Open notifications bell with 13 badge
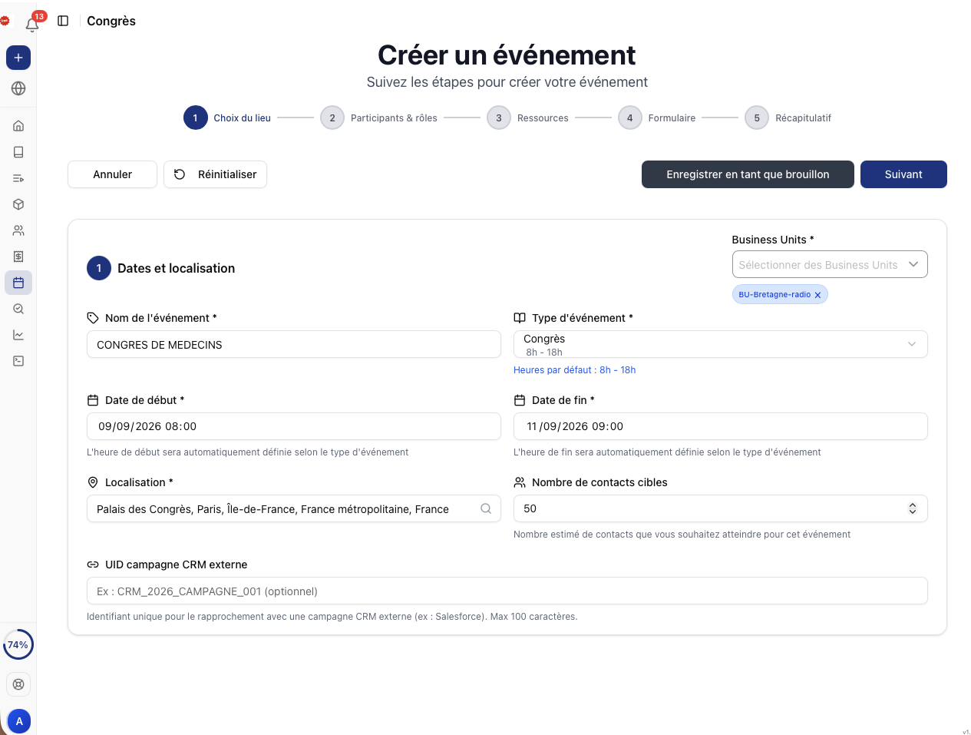Viewport: 971px width, 735px height. point(32,24)
